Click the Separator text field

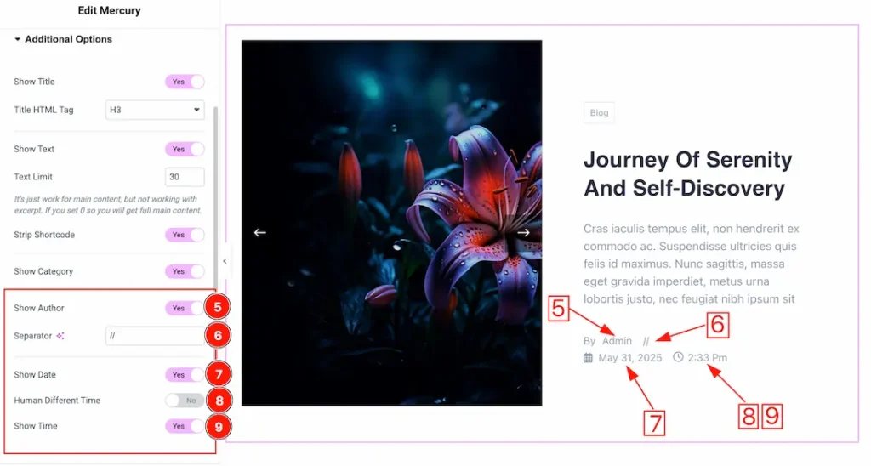pyautogui.click(x=155, y=336)
